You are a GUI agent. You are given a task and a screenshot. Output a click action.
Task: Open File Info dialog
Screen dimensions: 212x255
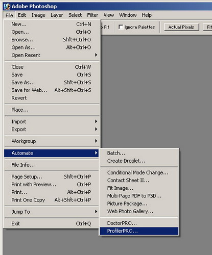click(52, 165)
